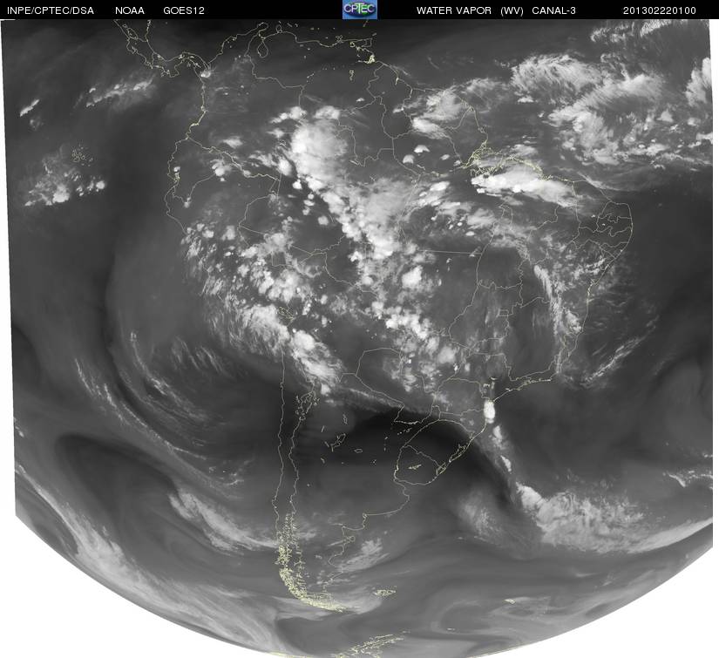Click the NOAA label in the header
719x658 pixels.
click(130, 10)
